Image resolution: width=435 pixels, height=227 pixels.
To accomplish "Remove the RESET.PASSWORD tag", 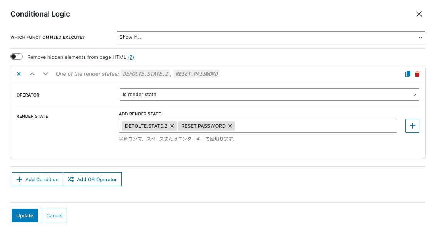I will click(230, 126).
